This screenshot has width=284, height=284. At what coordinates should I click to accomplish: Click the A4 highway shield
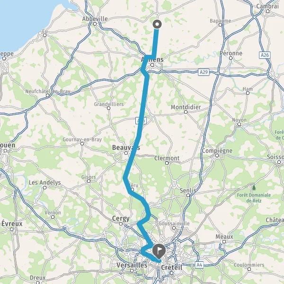tap(199, 265)
